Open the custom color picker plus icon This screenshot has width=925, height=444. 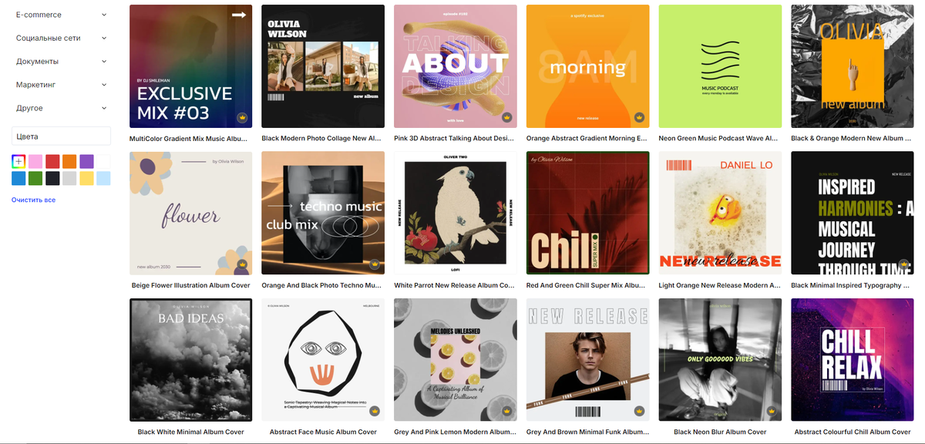point(18,161)
